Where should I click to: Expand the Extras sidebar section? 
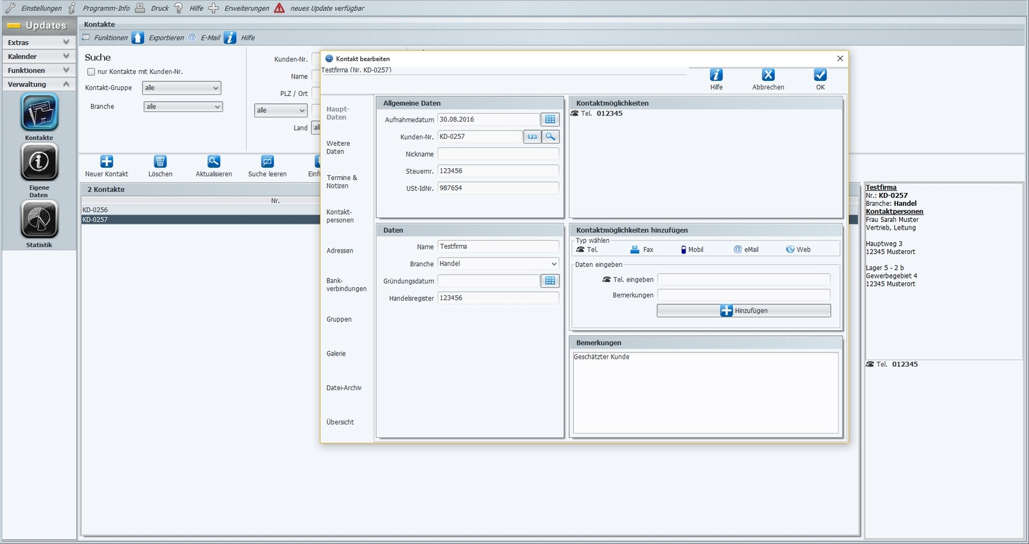pos(39,42)
